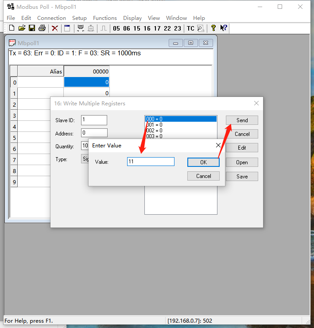The width and height of the screenshot is (314, 328).
Task: Click the Send button
Action: coord(242,120)
